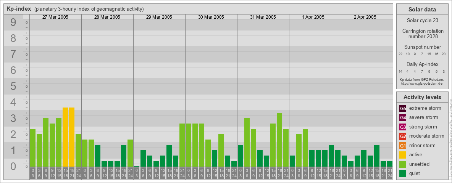Click the 0-3 time label under 28 Mar
This screenshot has height=183, width=452.
pos(85,173)
